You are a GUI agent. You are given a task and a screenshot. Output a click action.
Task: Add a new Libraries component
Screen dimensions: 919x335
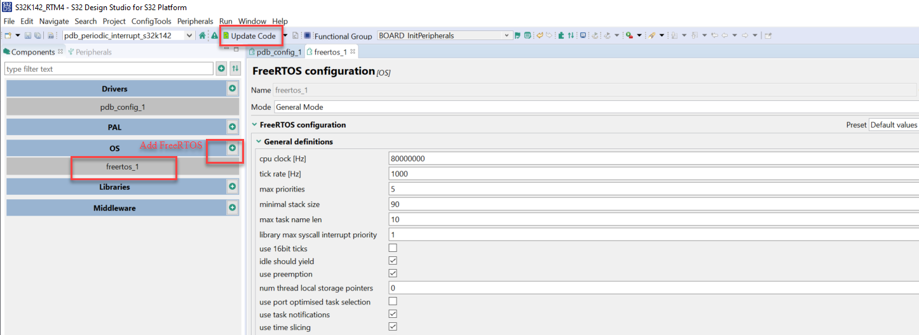click(233, 187)
